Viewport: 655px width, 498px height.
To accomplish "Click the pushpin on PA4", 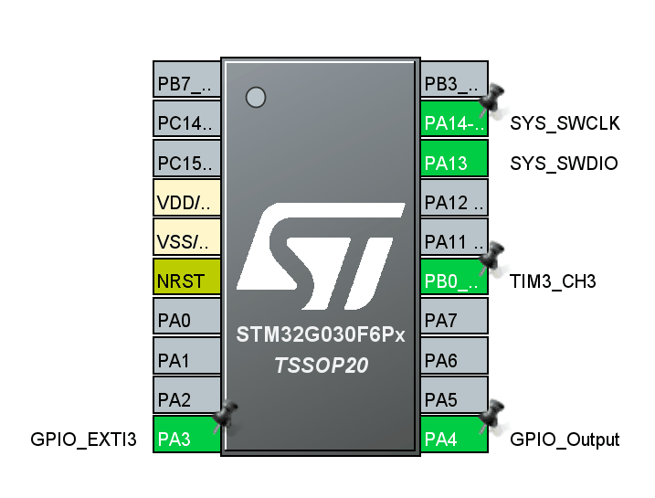I will (491, 416).
